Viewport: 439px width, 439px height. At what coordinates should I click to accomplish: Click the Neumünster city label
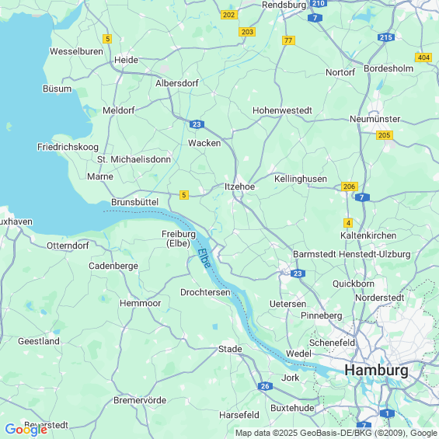pyautogui.click(x=375, y=119)
